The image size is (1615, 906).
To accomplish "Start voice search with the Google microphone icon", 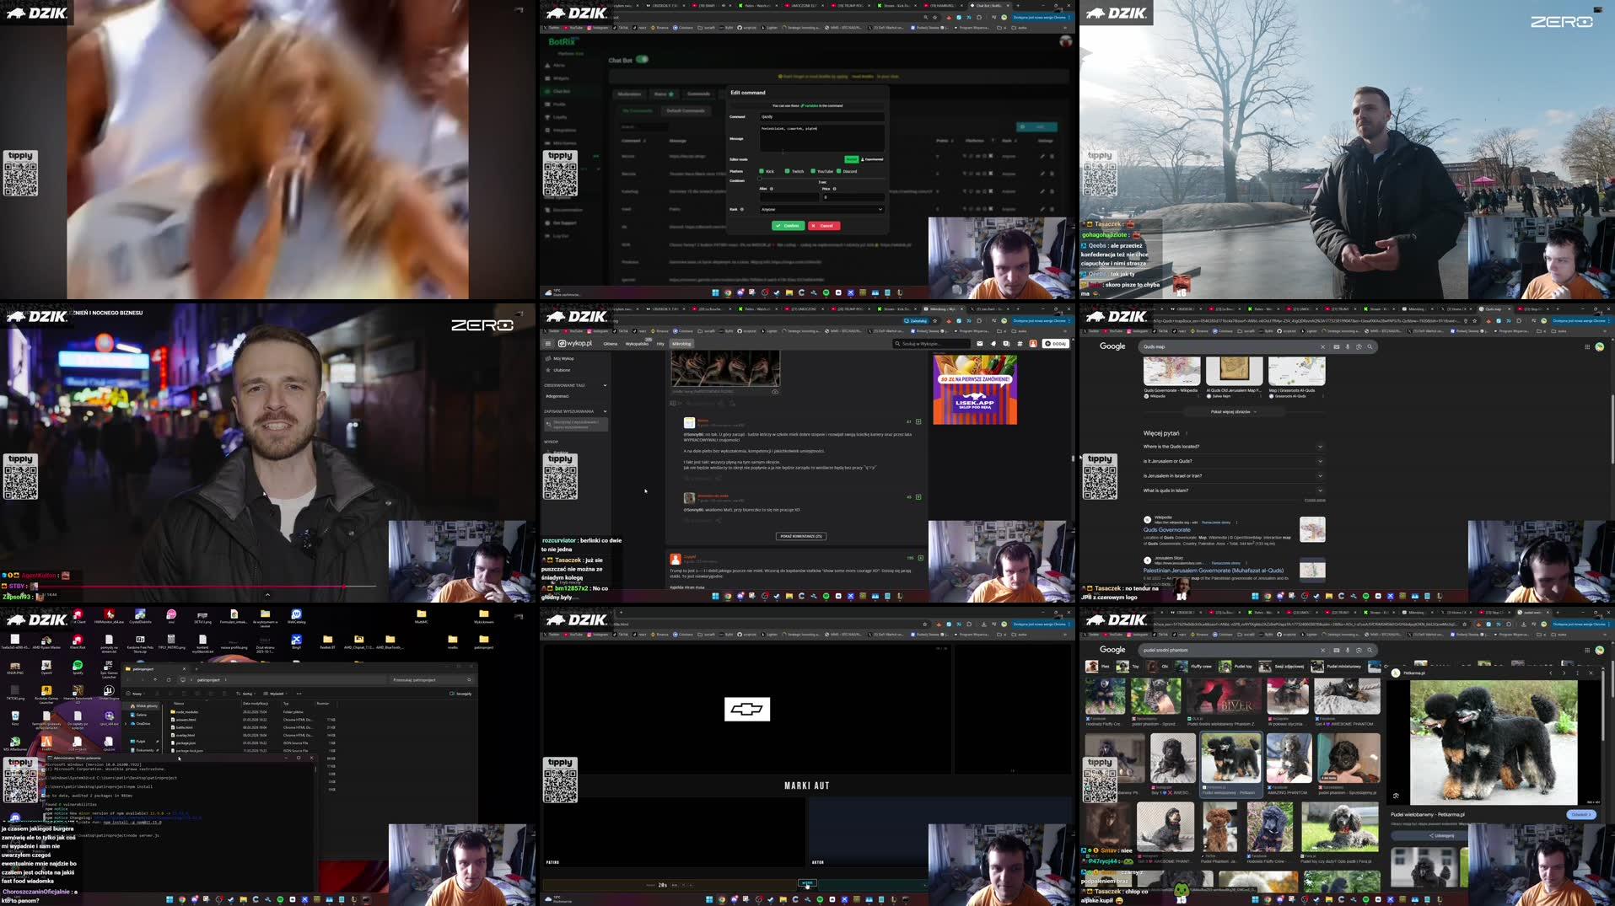I will click(1348, 346).
